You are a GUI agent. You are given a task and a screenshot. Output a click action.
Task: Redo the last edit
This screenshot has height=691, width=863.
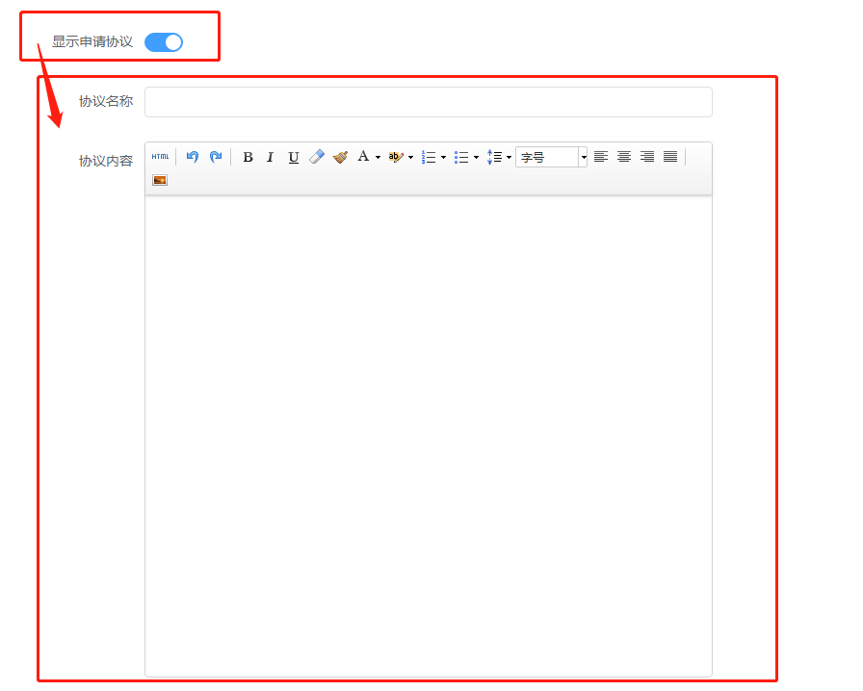(216, 157)
